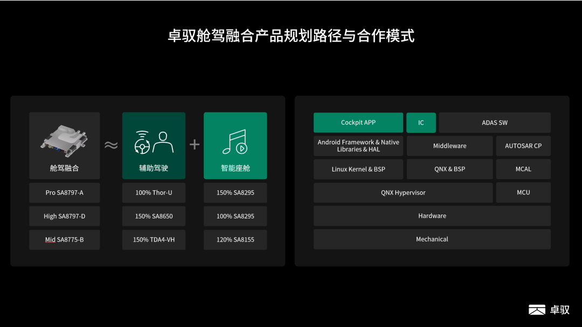Click the Hardware layer bar
This screenshot has width=582, height=327.
pyautogui.click(x=432, y=216)
